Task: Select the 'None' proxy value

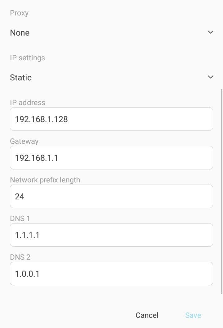Action: [20, 33]
